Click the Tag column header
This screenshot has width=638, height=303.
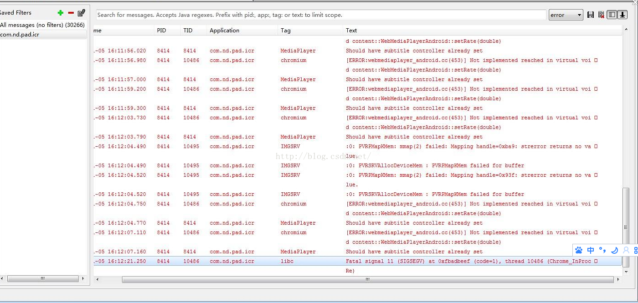pos(311,31)
